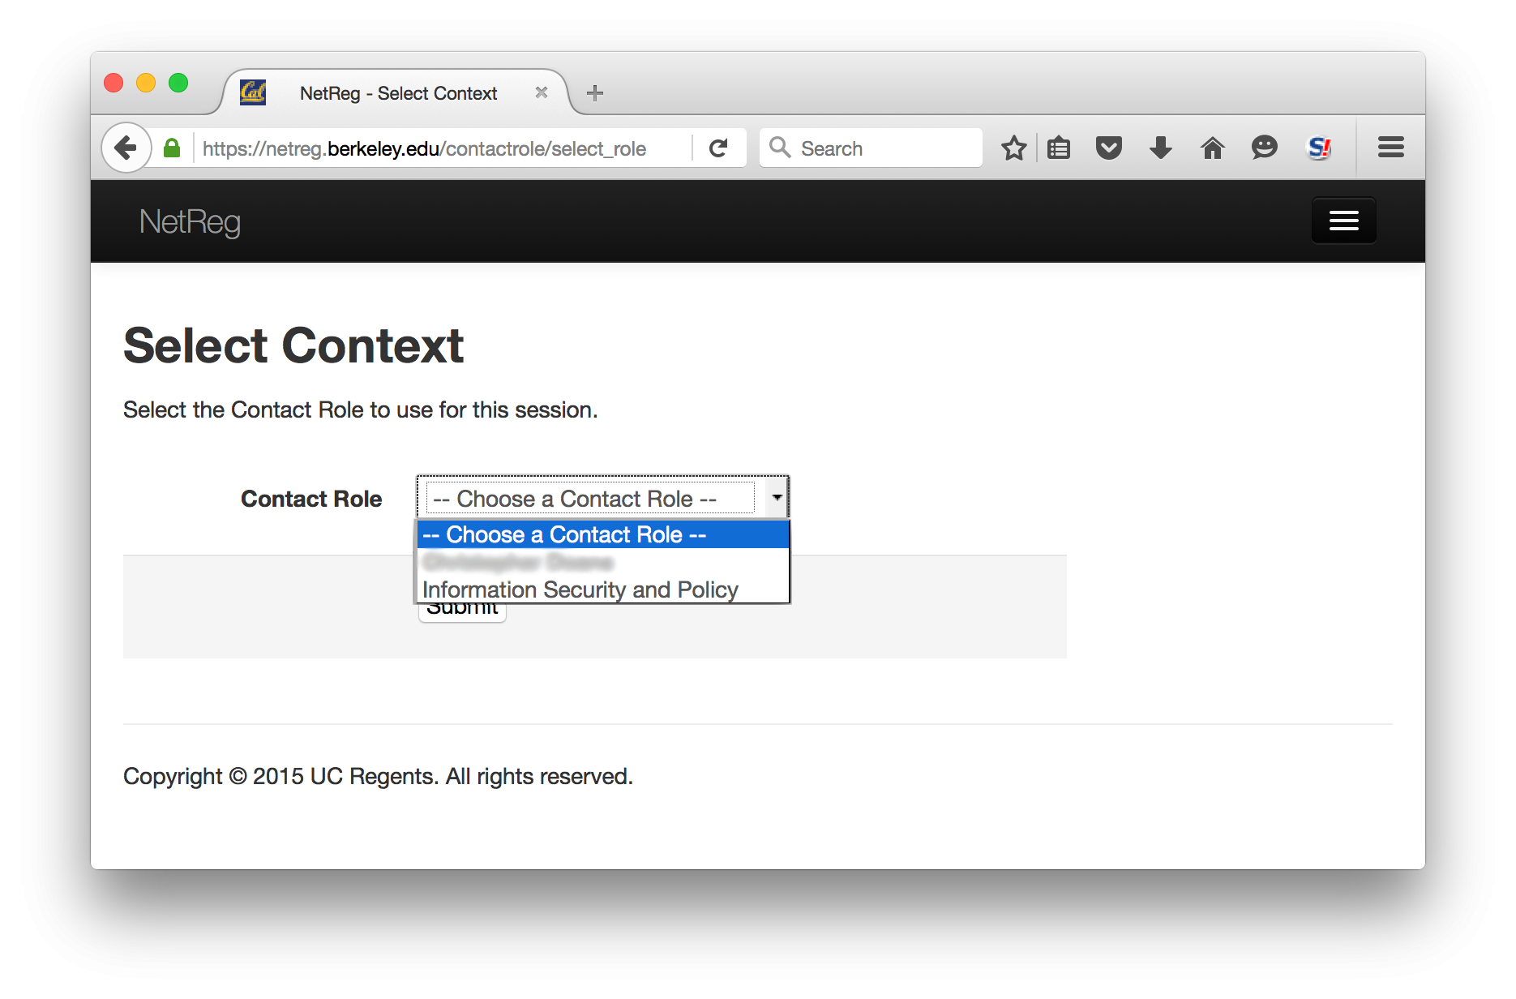Focus the browser Search field
Screen dimensions: 1516x999
point(871,148)
